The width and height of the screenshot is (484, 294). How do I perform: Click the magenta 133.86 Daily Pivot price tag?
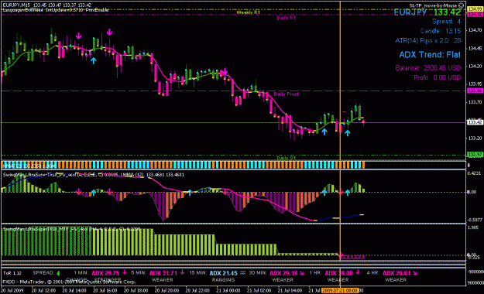[475, 91]
